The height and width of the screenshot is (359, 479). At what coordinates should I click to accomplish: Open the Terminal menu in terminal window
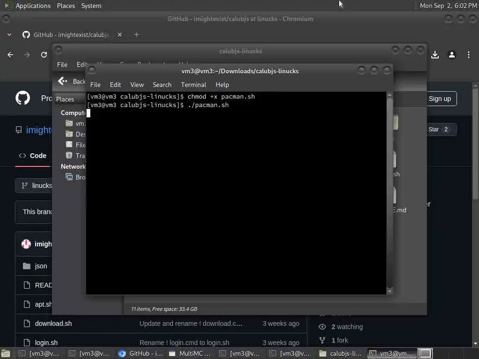[x=193, y=85]
